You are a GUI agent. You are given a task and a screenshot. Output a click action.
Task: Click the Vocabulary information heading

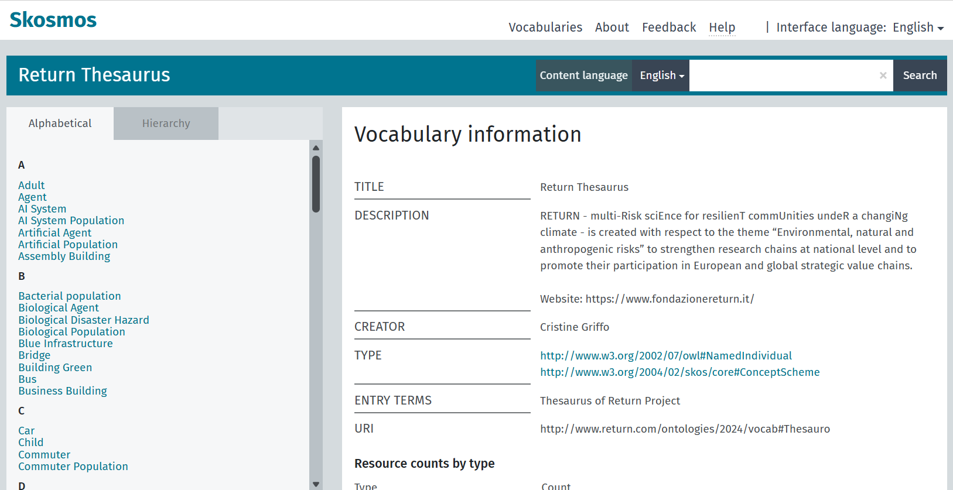pos(468,135)
